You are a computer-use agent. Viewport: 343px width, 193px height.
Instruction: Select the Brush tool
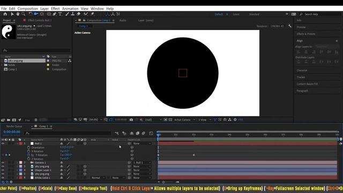[x=67, y=14]
